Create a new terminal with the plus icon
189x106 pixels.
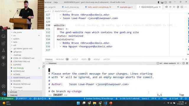(178, 63)
